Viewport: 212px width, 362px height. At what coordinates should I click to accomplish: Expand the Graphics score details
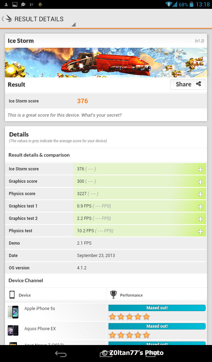tap(200, 182)
